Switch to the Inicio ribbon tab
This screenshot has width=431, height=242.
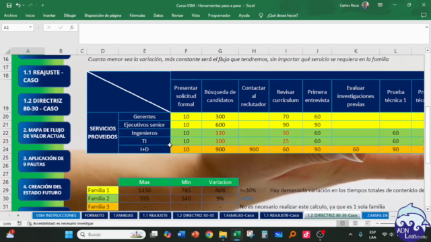coord(30,15)
